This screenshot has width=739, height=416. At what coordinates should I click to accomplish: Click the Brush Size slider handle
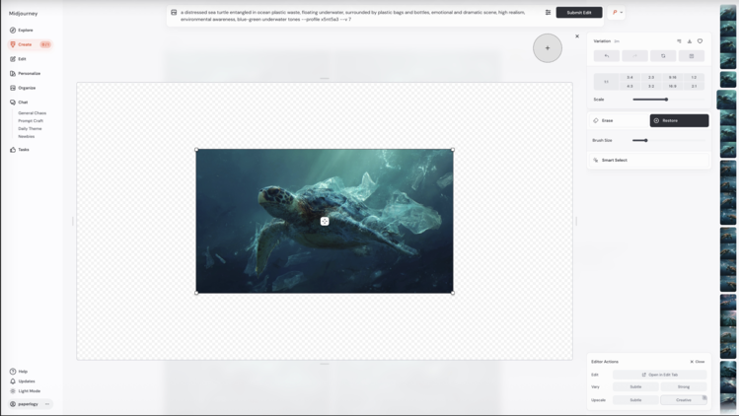[x=646, y=140]
